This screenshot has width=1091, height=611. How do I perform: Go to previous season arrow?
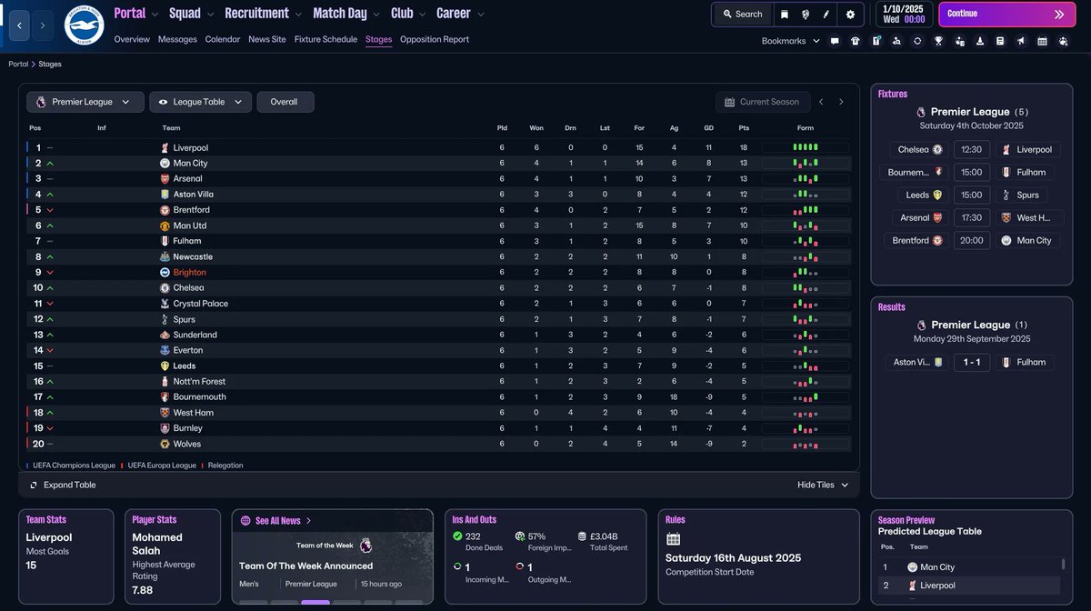[821, 102]
